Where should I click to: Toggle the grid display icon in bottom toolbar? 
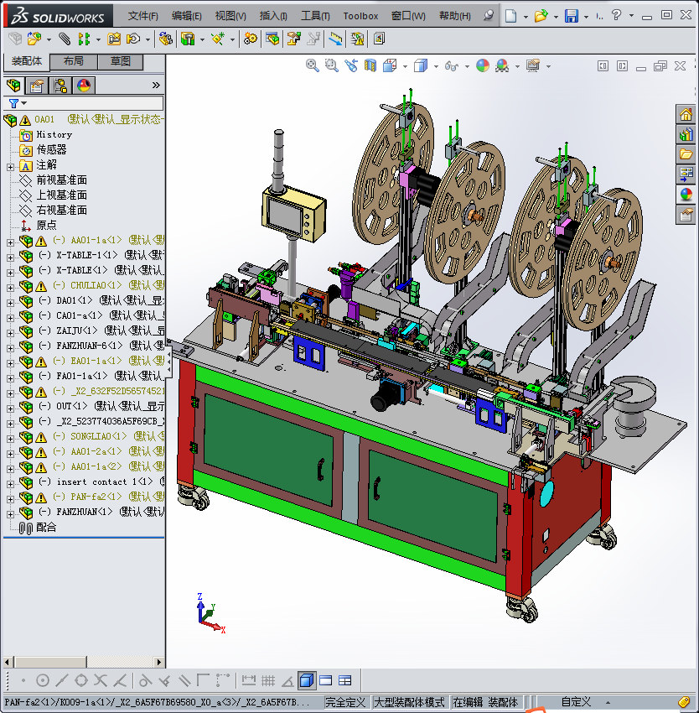pyautogui.click(x=268, y=680)
